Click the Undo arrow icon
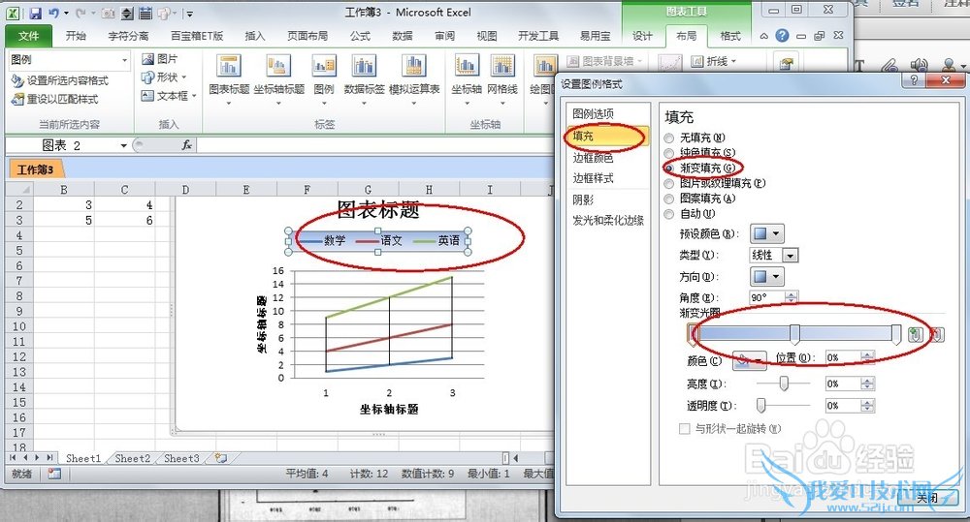970x522 pixels. (x=53, y=13)
